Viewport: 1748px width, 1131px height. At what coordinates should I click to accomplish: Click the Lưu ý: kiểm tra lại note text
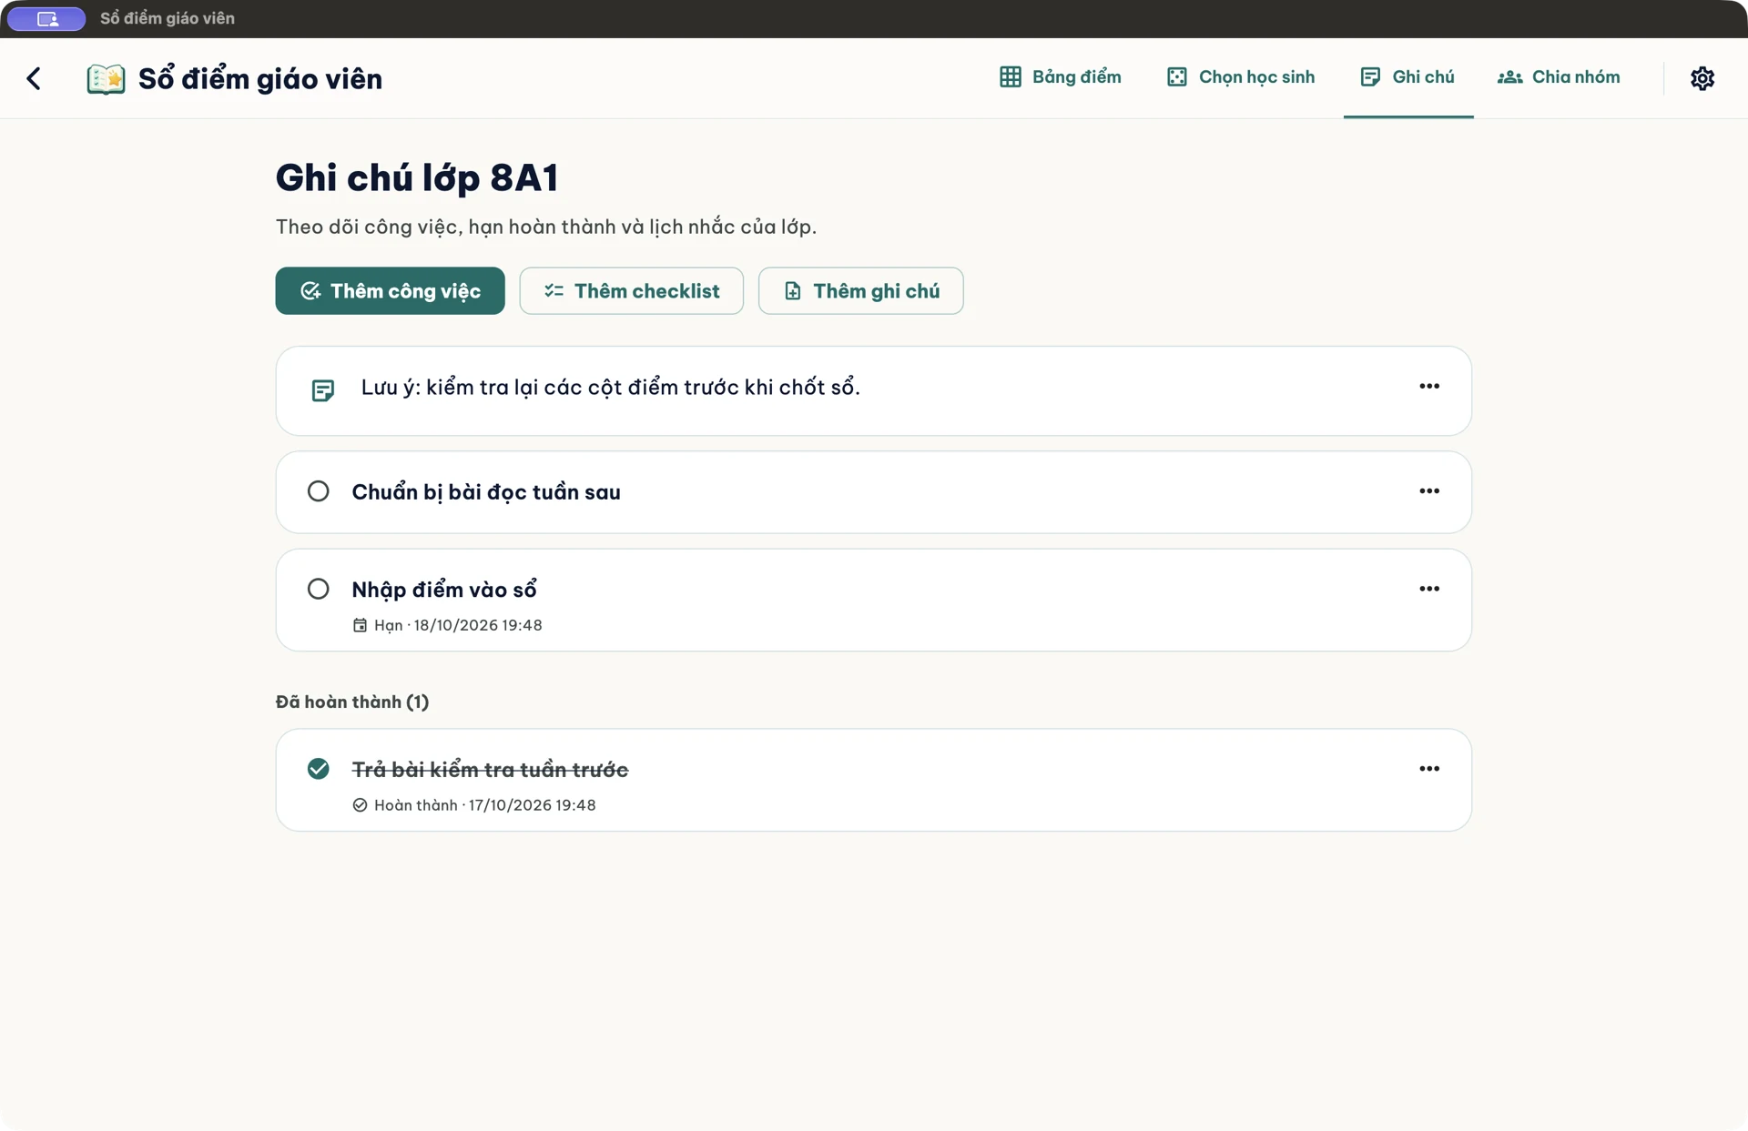611,388
